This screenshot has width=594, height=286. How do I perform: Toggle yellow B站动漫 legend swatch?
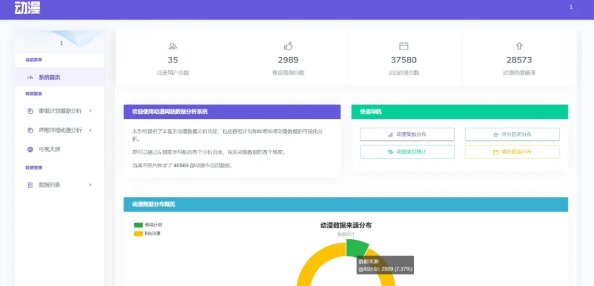pyautogui.click(x=138, y=234)
